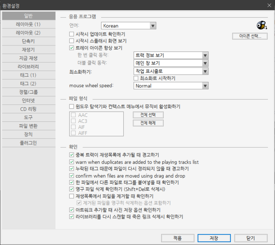Viewport: 275px width, 245px height.
Task: Click the 전체 해제 button
Action: (148, 123)
